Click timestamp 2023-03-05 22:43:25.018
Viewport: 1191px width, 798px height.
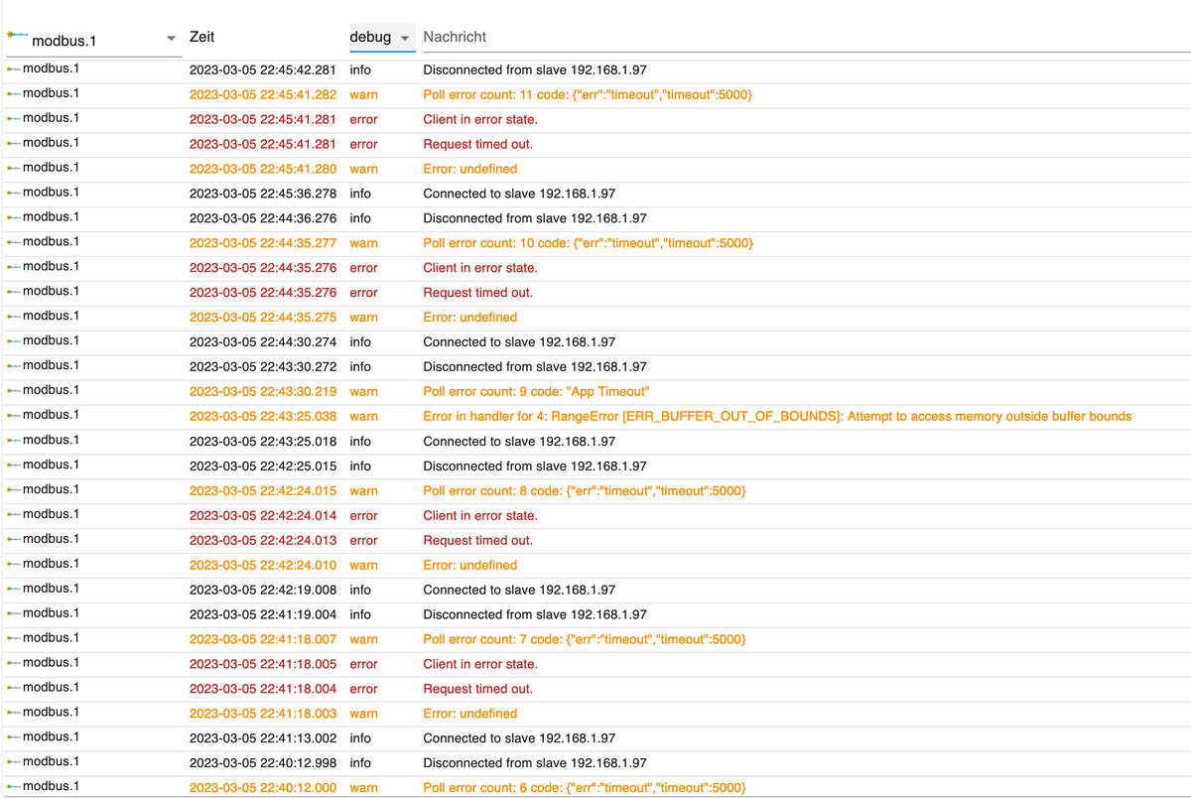tap(263, 441)
